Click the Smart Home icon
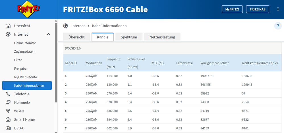This screenshot has height=133, width=284. (x=8, y=119)
